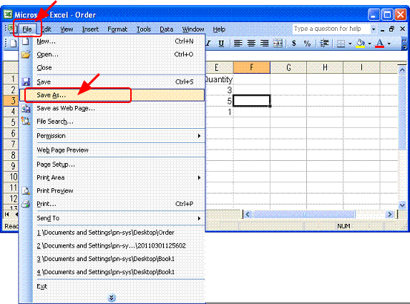Open recent file 1 Desktop\Order
This screenshot has width=410, height=304.
click(x=112, y=232)
